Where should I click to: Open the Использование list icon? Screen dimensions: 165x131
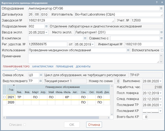[128, 50]
